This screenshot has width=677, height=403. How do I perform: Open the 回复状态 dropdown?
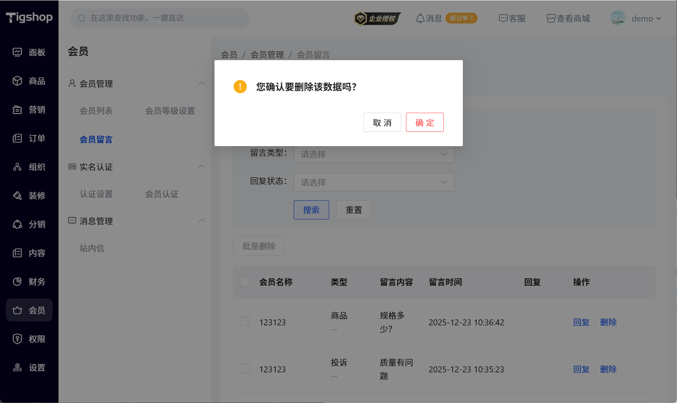click(x=374, y=182)
